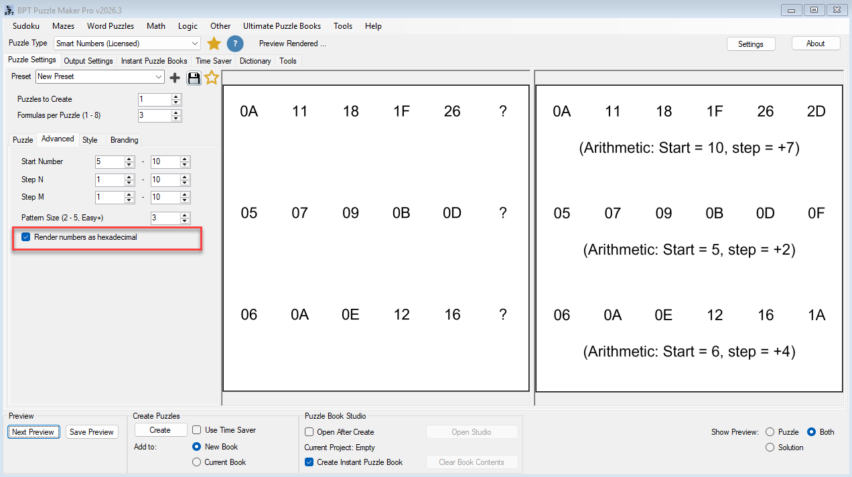
Task: Open Word Puzzles menu
Action: click(111, 26)
